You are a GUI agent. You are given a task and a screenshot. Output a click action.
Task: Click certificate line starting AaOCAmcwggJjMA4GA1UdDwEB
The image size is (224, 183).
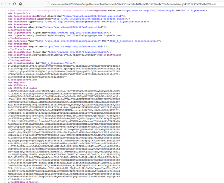pyautogui.click(x=64, y=124)
